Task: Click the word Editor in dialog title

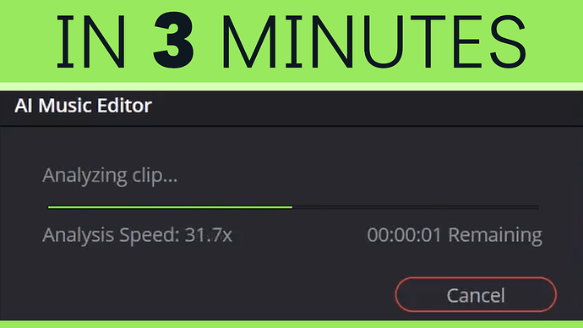Action: (x=124, y=106)
